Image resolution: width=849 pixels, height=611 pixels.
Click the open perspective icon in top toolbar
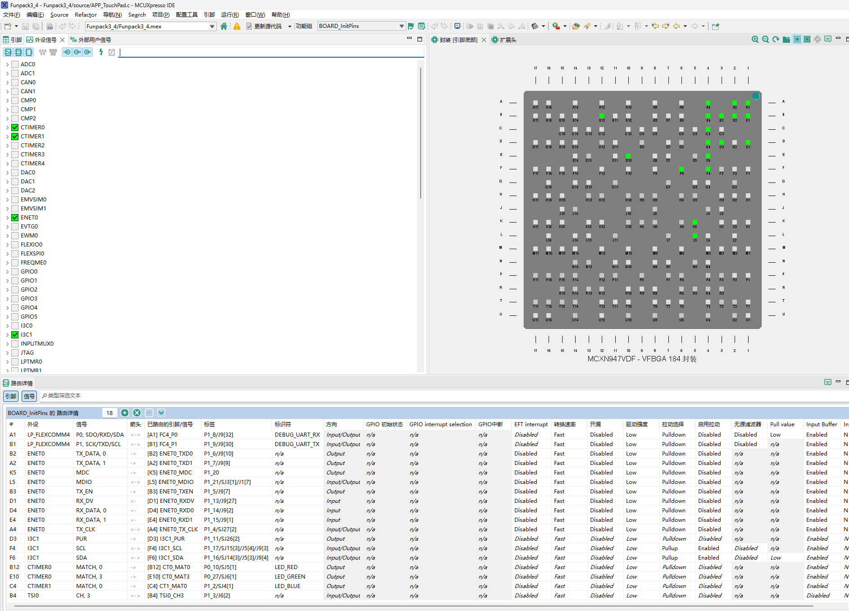(x=715, y=26)
